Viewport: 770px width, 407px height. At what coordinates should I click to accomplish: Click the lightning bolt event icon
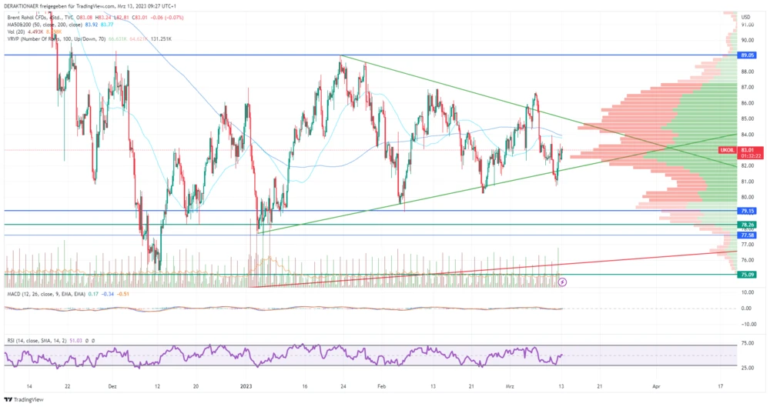tap(563, 282)
